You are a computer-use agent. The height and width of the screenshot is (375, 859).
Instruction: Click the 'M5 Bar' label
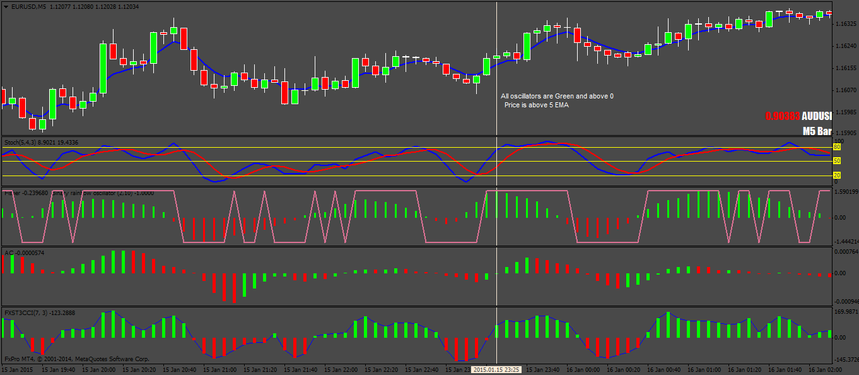pyautogui.click(x=817, y=131)
